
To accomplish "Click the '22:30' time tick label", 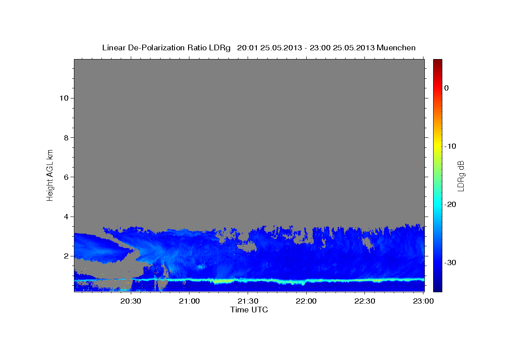I will [364, 301].
